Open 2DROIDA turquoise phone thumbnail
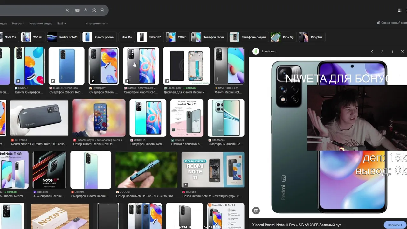Screen dimensions: 407x229 click(x=148, y=118)
